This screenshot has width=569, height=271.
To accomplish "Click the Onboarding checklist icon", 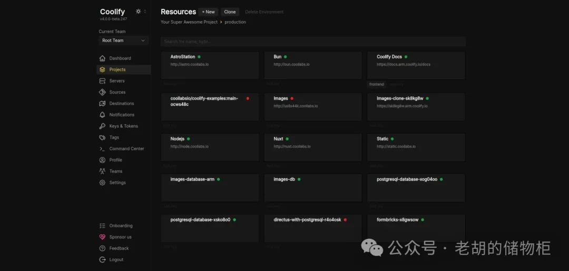I will [102, 226].
